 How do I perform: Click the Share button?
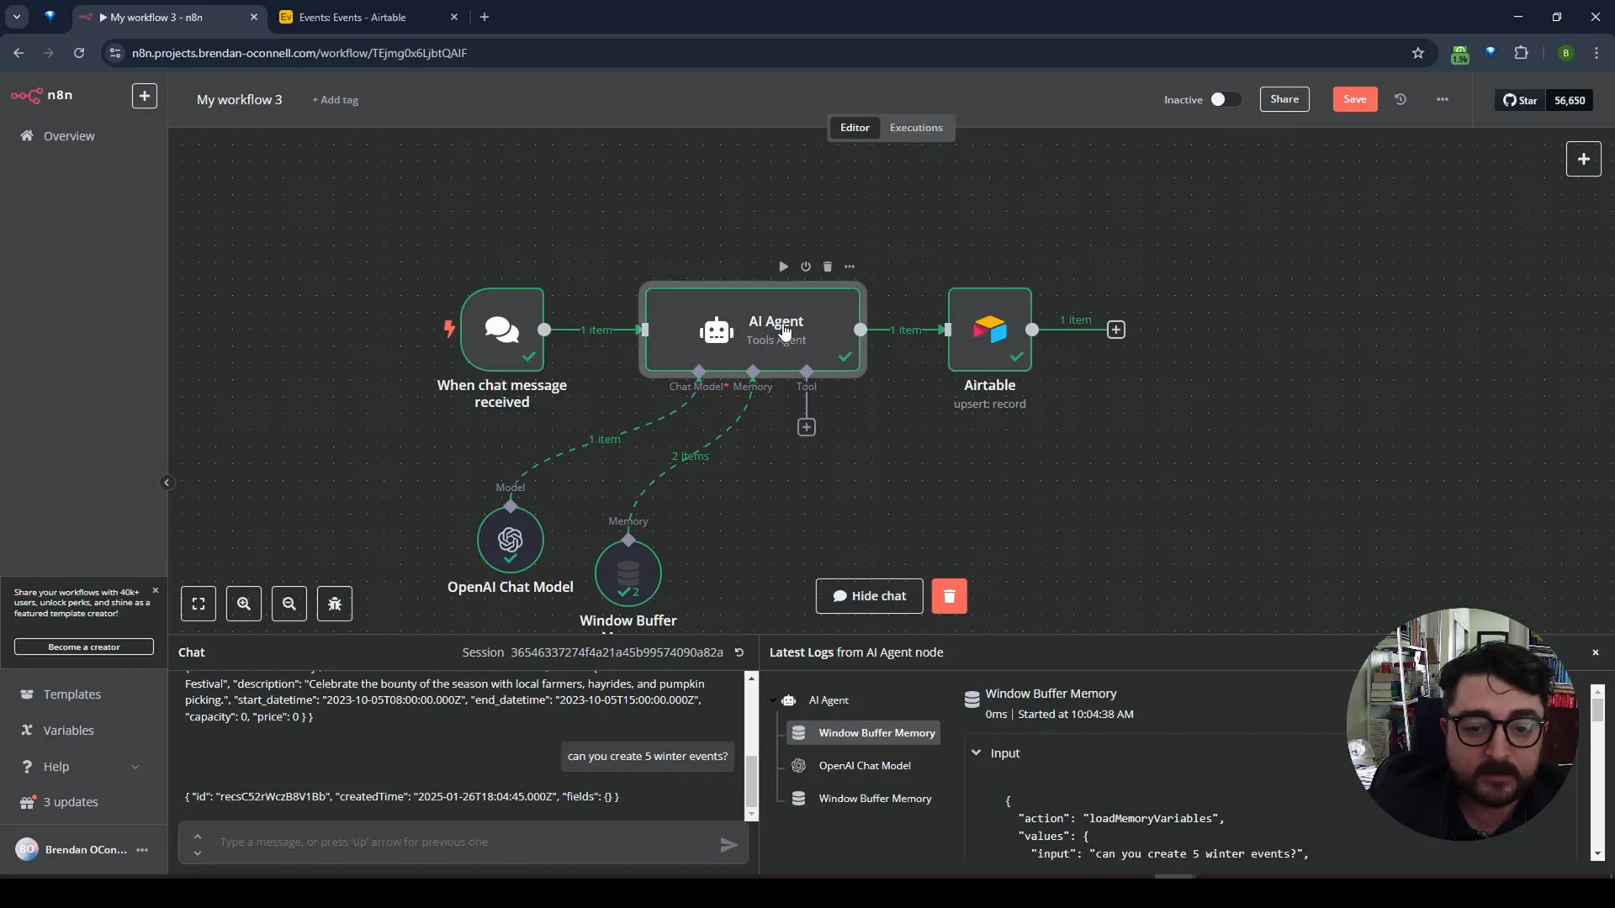(x=1284, y=98)
